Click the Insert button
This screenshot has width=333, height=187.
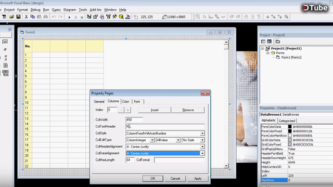click(155, 110)
